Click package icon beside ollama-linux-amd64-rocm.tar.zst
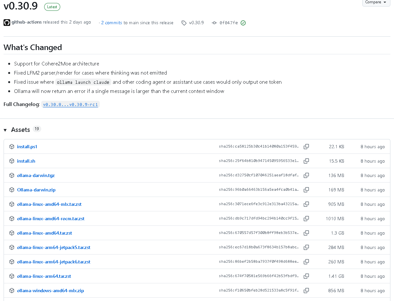 [x=12, y=219]
